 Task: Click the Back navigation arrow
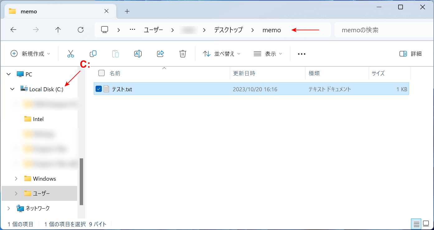pyautogui.click(x=13, y=30)
